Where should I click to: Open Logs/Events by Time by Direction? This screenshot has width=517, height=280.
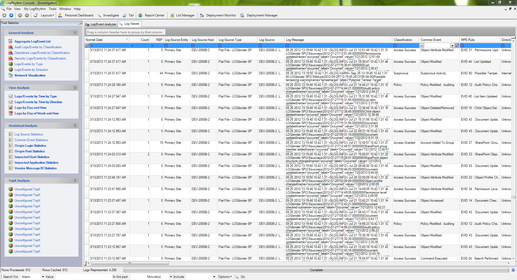[x=38, y=102]
